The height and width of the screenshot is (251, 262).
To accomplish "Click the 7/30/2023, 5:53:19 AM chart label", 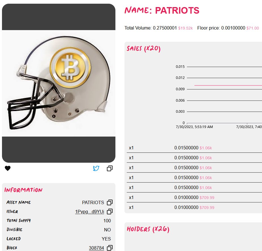I will (194, 127).
